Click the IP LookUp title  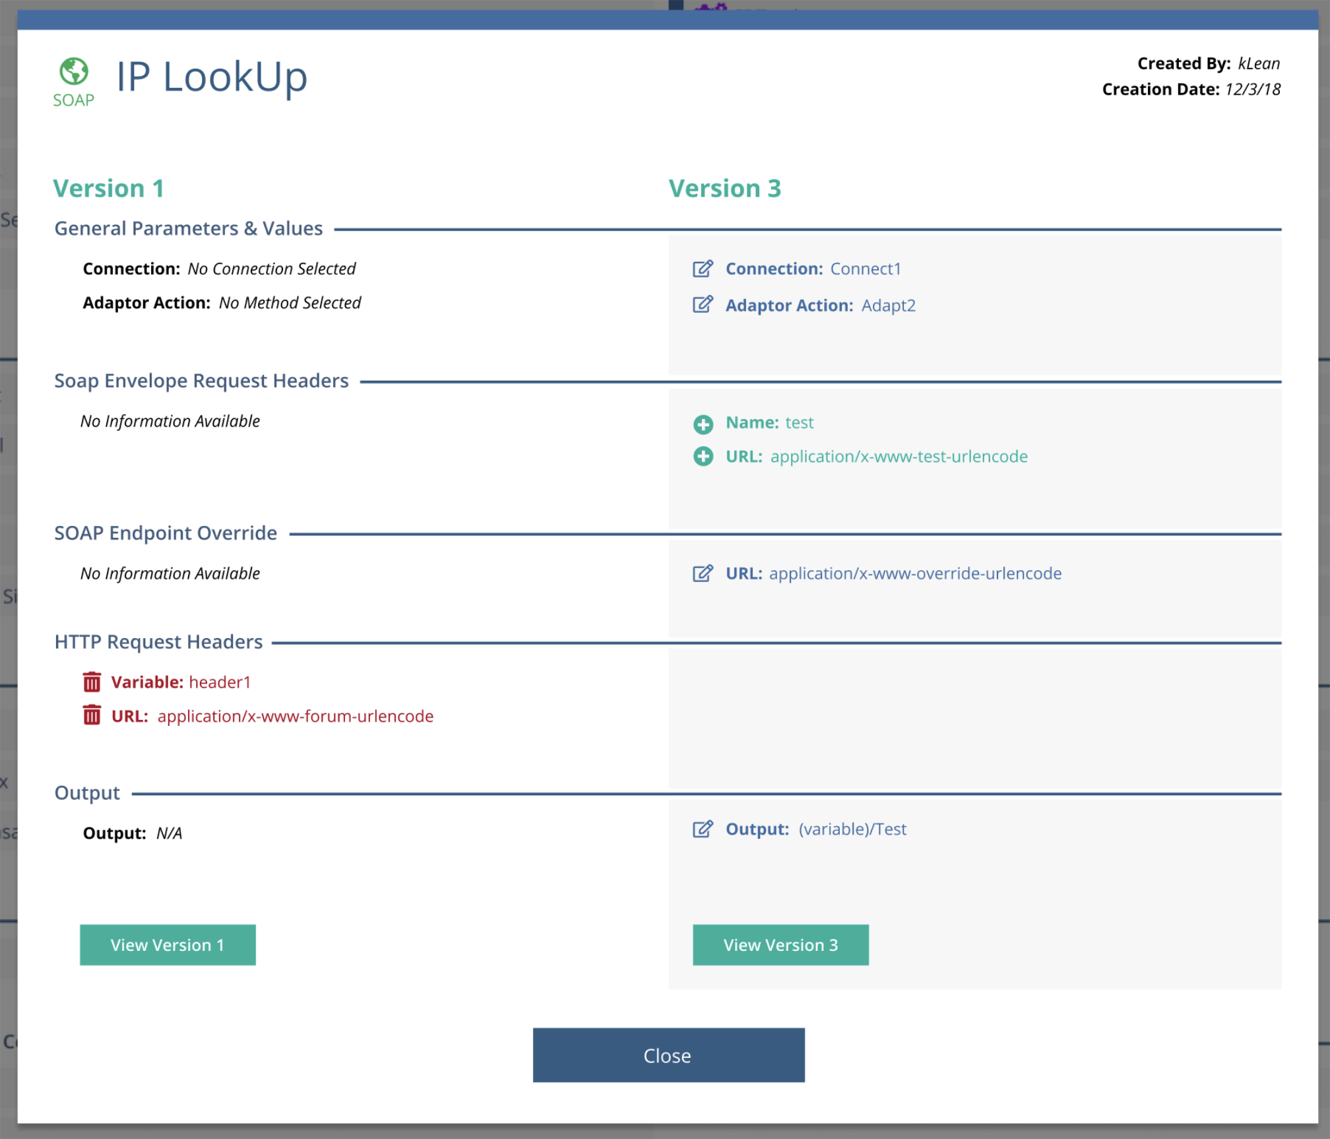212,77
